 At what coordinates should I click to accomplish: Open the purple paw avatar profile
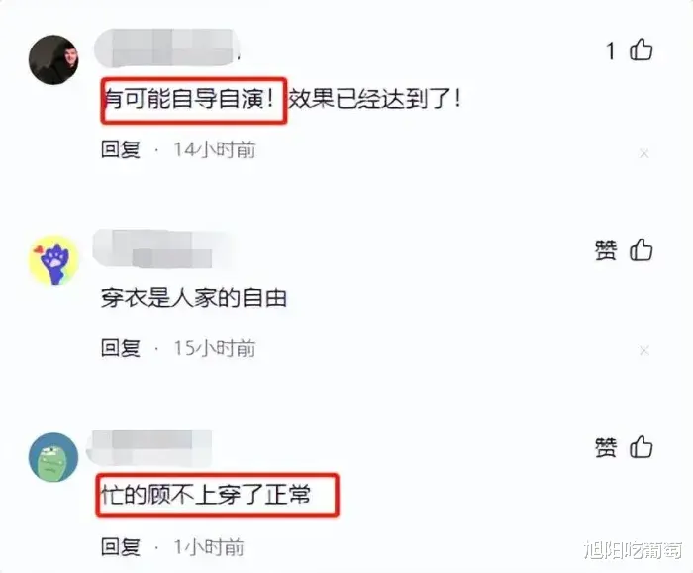(53, 259)
